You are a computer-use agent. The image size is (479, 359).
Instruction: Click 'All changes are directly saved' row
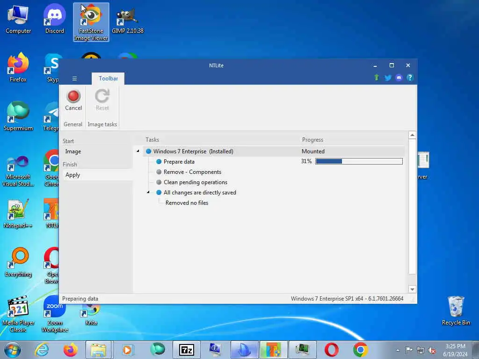pyautogui.click(x=200, y=193)
